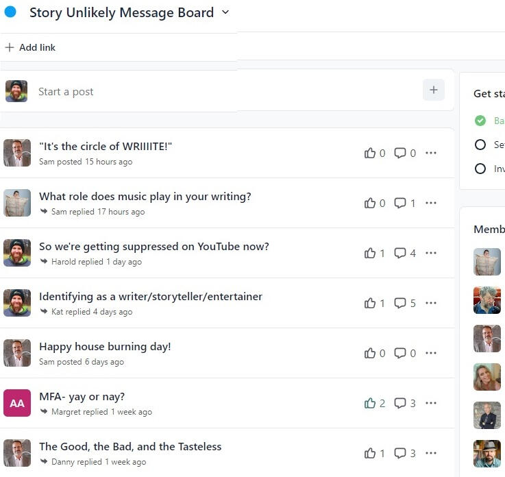The image size is (505, 477).
Task: Select the third unchecked Get started circle
Action: [480, 169]
